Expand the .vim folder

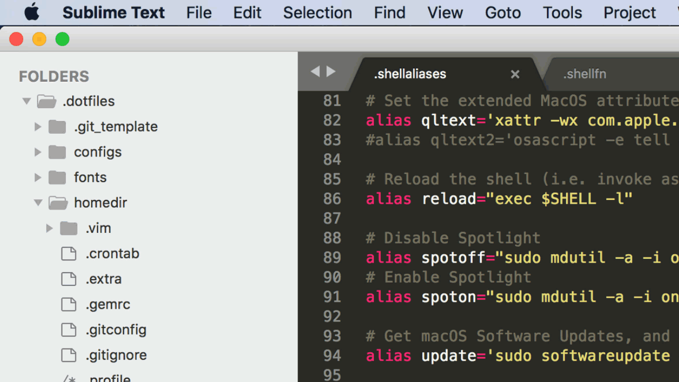coord(49,228)
